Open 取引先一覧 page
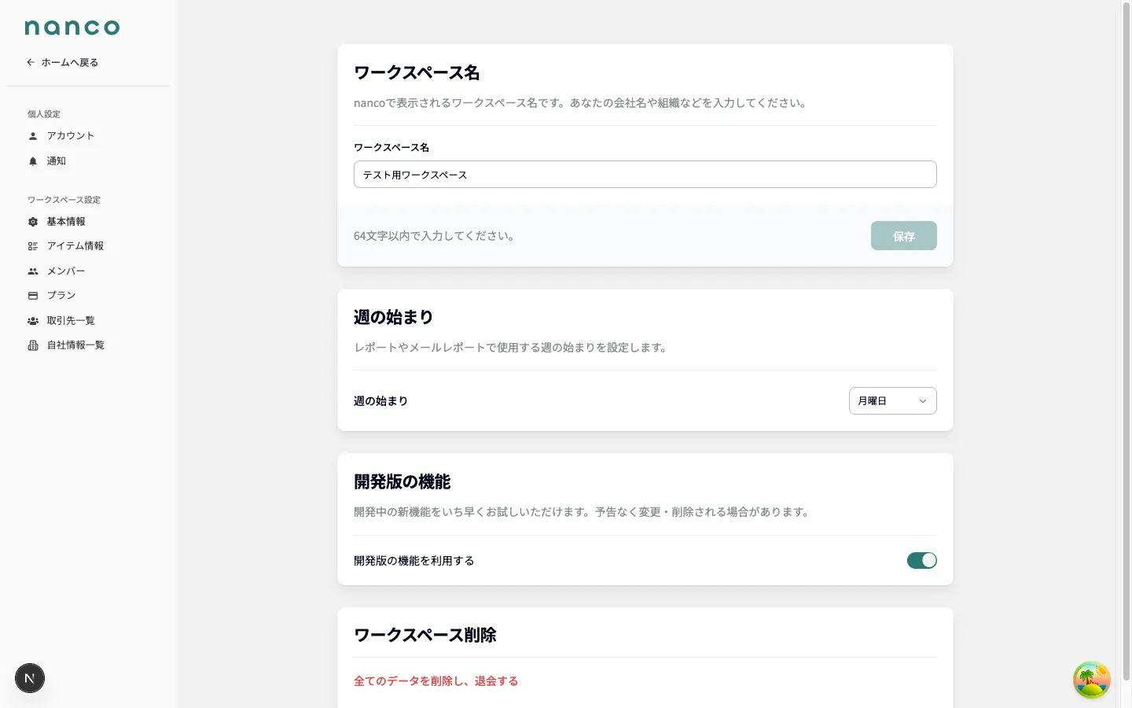Screen dimensions: 1132x708 click(x=71, y=321)
